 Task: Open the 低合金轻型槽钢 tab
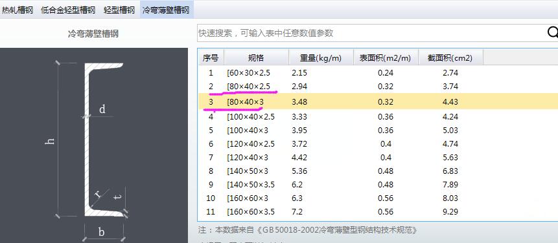click(x=68, y=10)
